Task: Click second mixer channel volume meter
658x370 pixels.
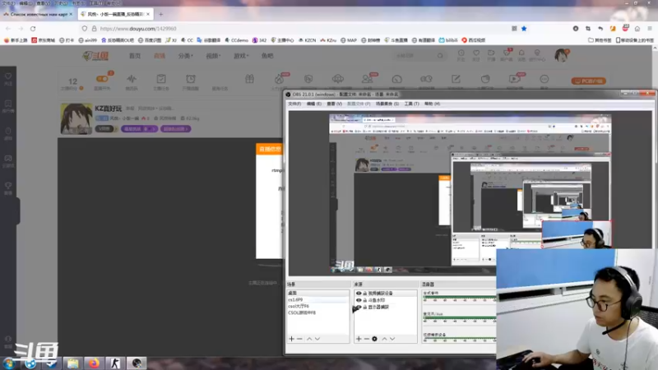Action: point(459,319)
